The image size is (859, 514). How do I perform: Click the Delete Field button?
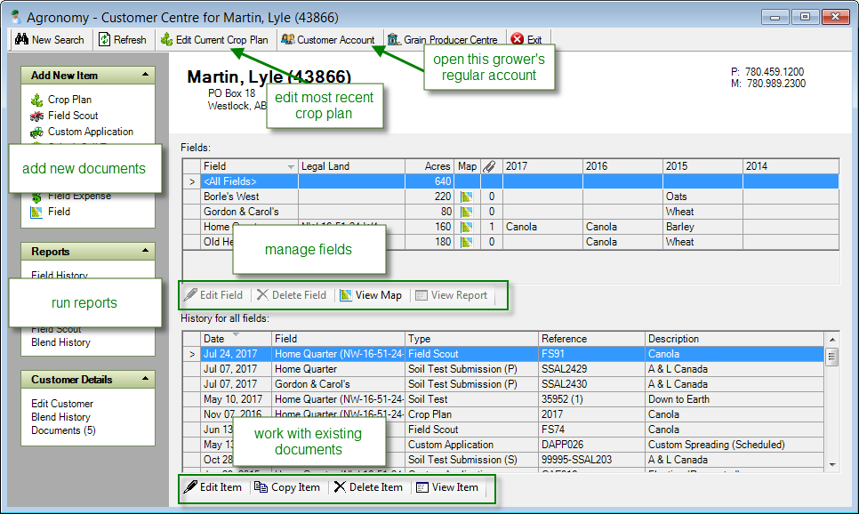292,295
